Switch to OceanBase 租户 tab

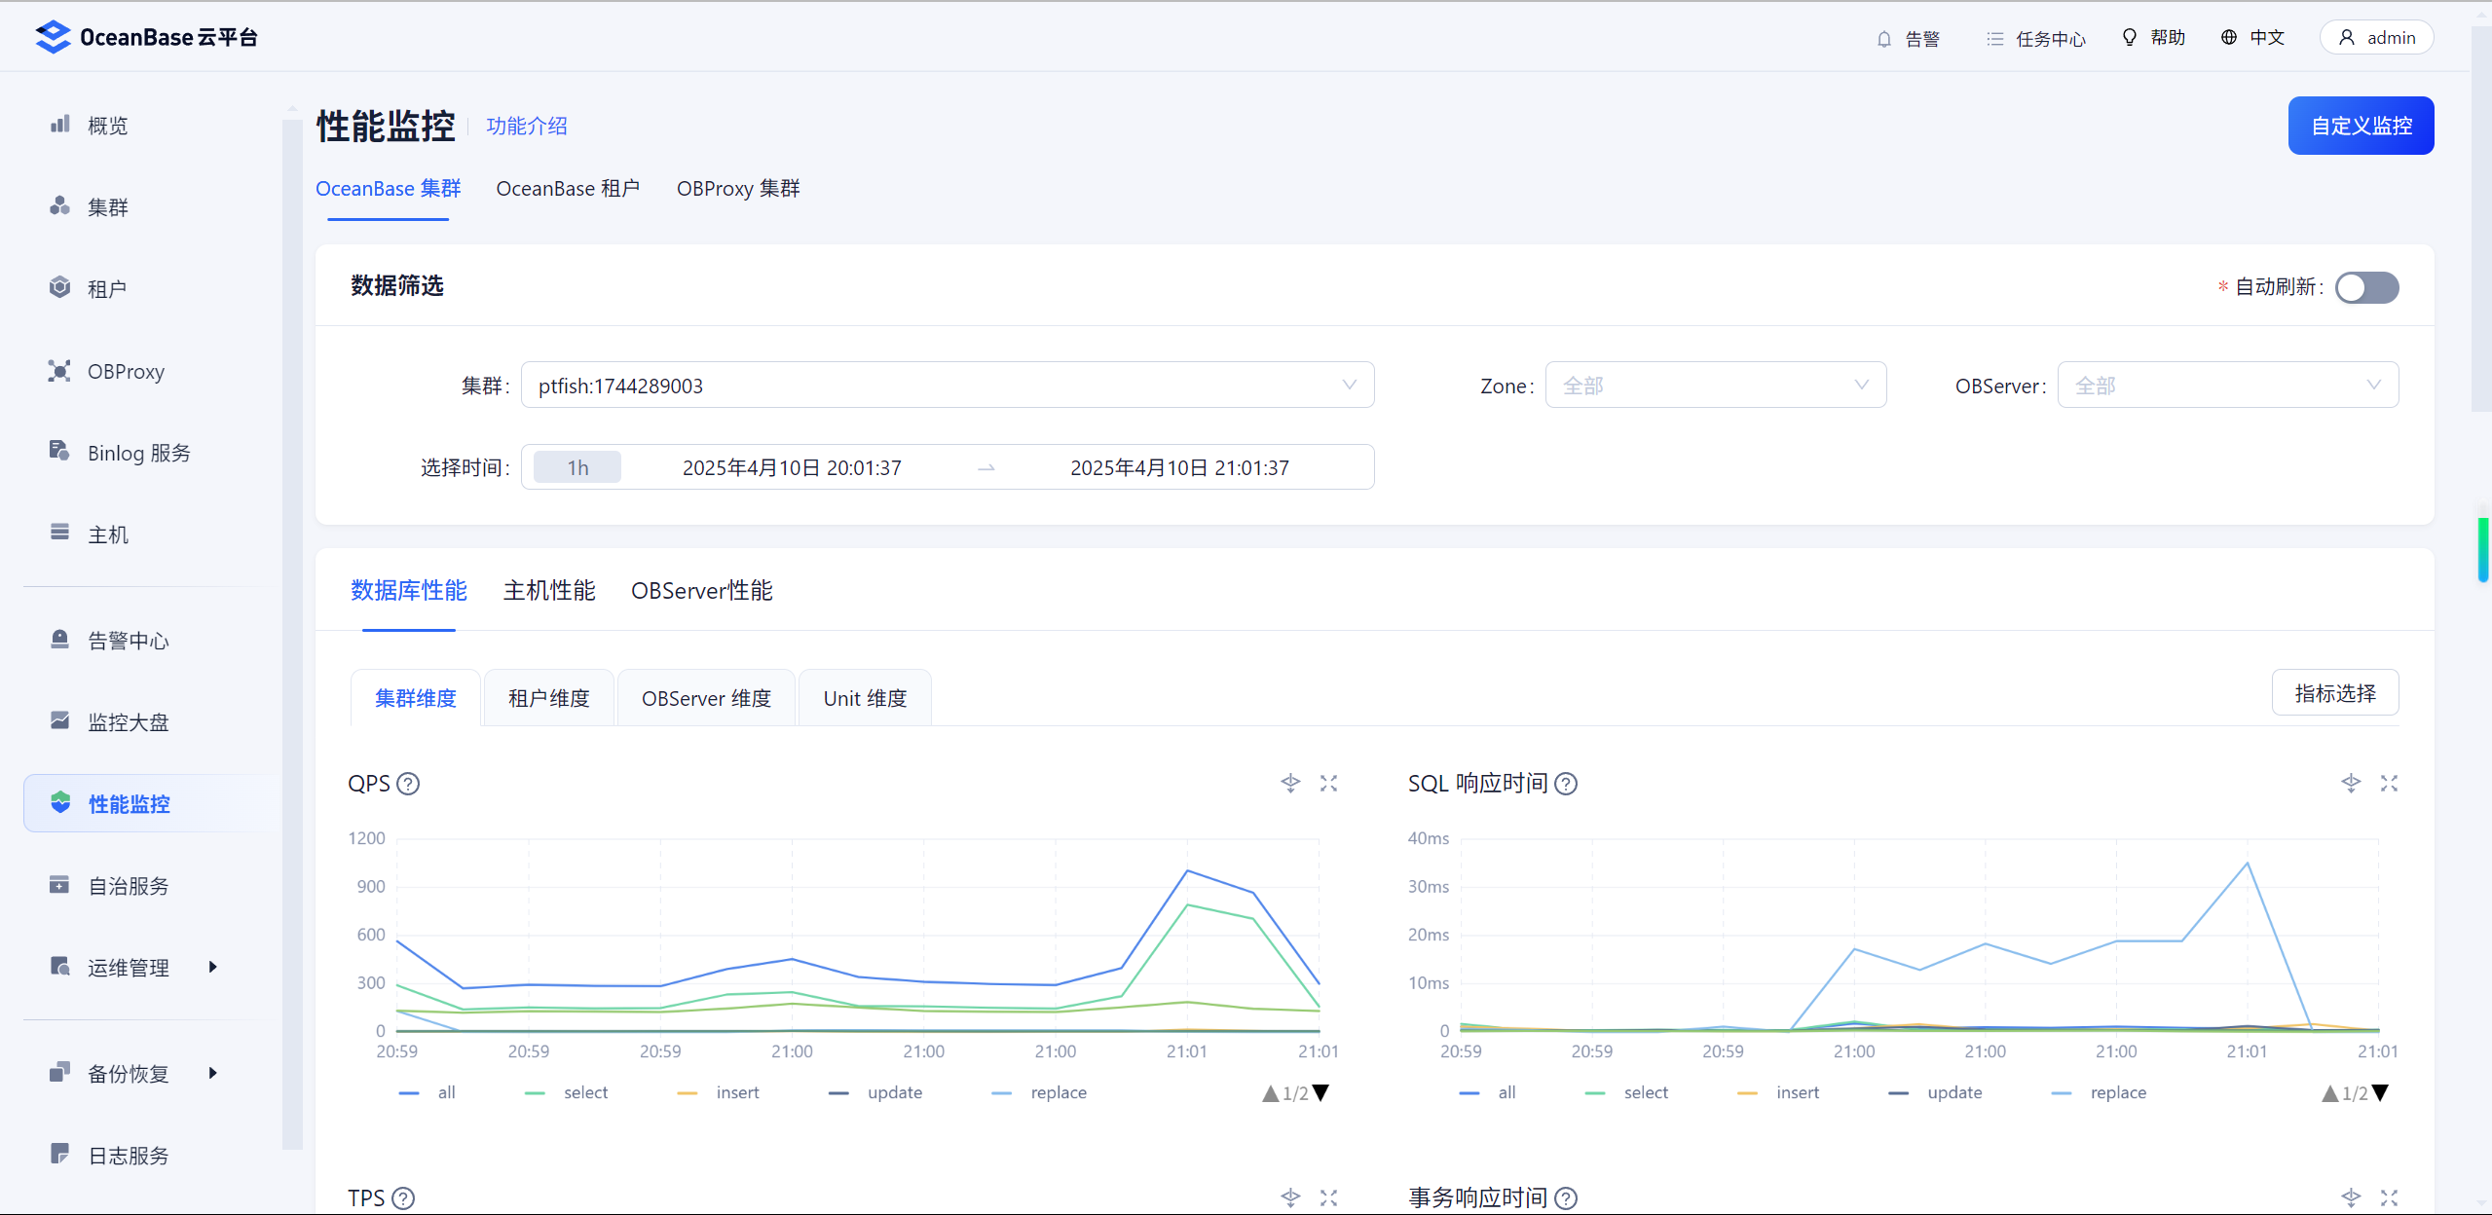point(568,189)
